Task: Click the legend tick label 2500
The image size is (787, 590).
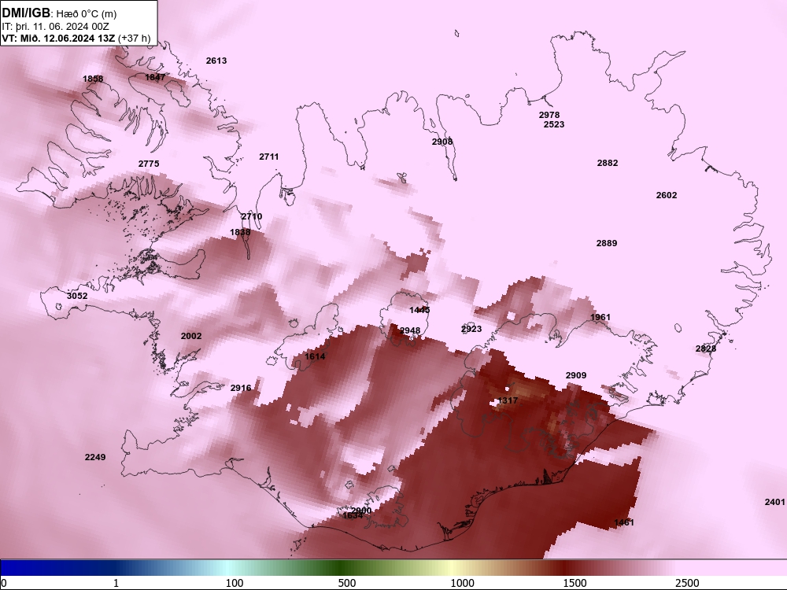Action: tap(687, 583)
